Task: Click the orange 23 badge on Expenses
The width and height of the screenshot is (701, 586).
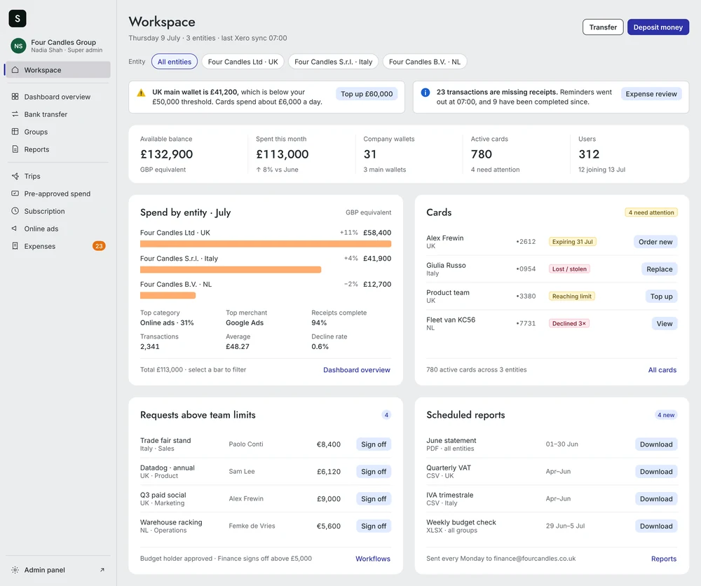Action: point(99,246)
